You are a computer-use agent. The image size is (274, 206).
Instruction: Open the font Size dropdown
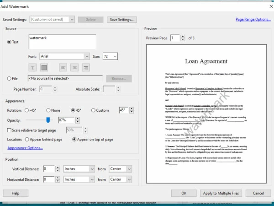point(110,56)
